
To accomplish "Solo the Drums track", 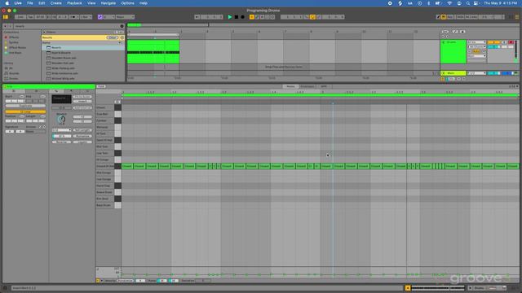I will [x=504, y=42].
